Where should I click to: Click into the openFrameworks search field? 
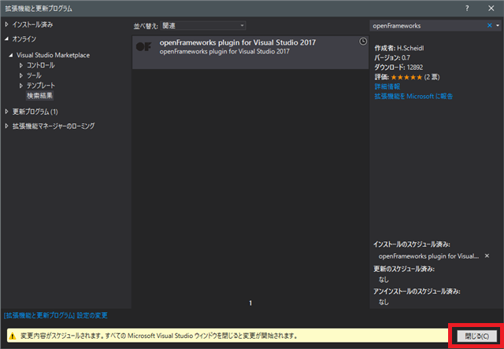pos(428,26)
